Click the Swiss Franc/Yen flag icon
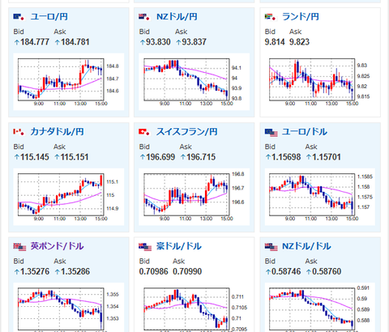389x332 pixels. point(144,132)
